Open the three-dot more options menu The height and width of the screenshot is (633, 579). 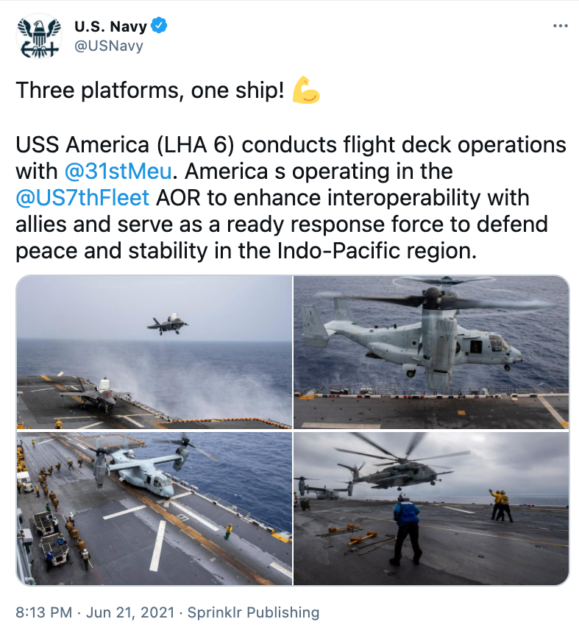[x=561, y=26]
